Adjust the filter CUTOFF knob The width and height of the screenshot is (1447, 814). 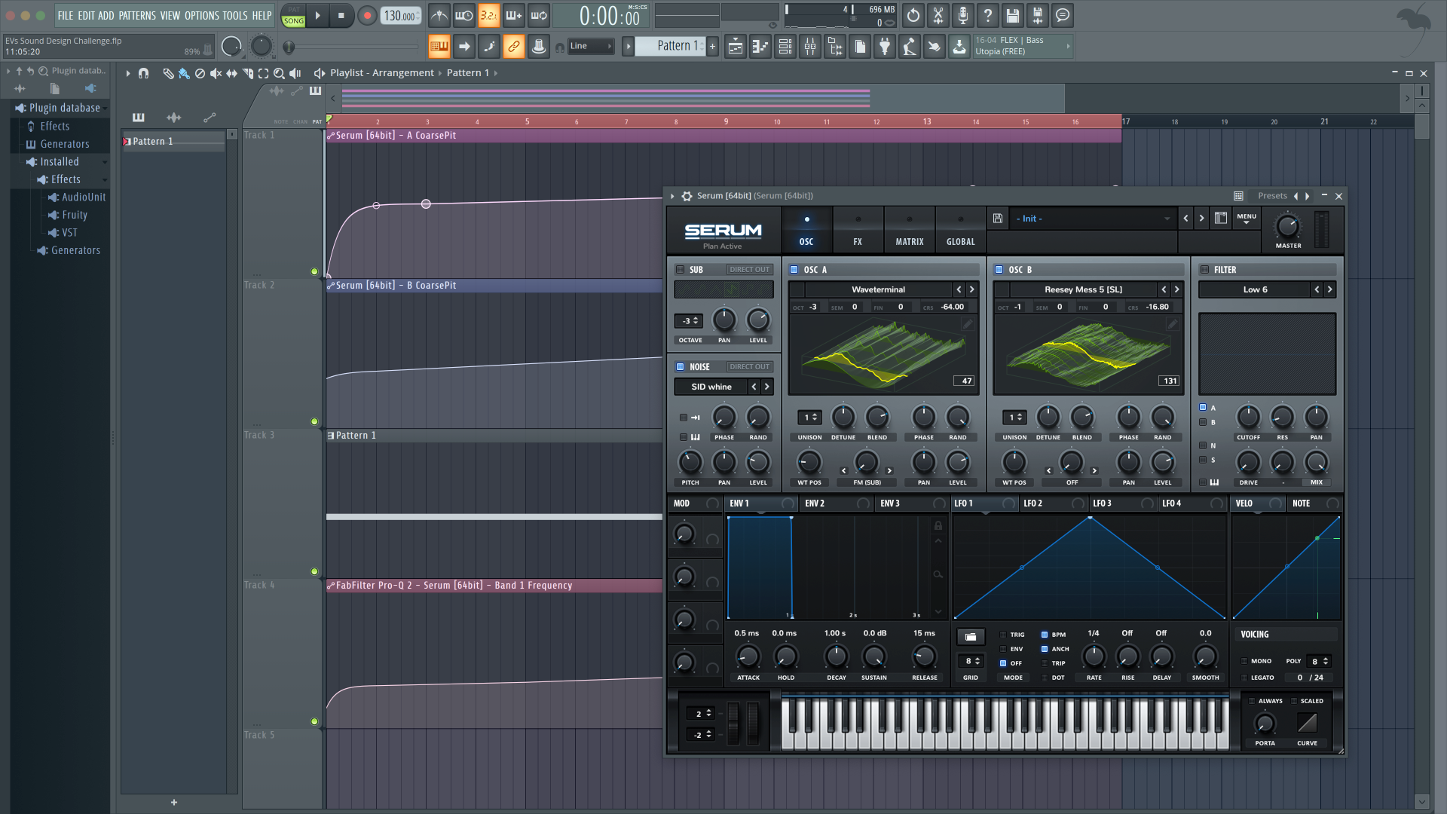tap(1248, 417)
